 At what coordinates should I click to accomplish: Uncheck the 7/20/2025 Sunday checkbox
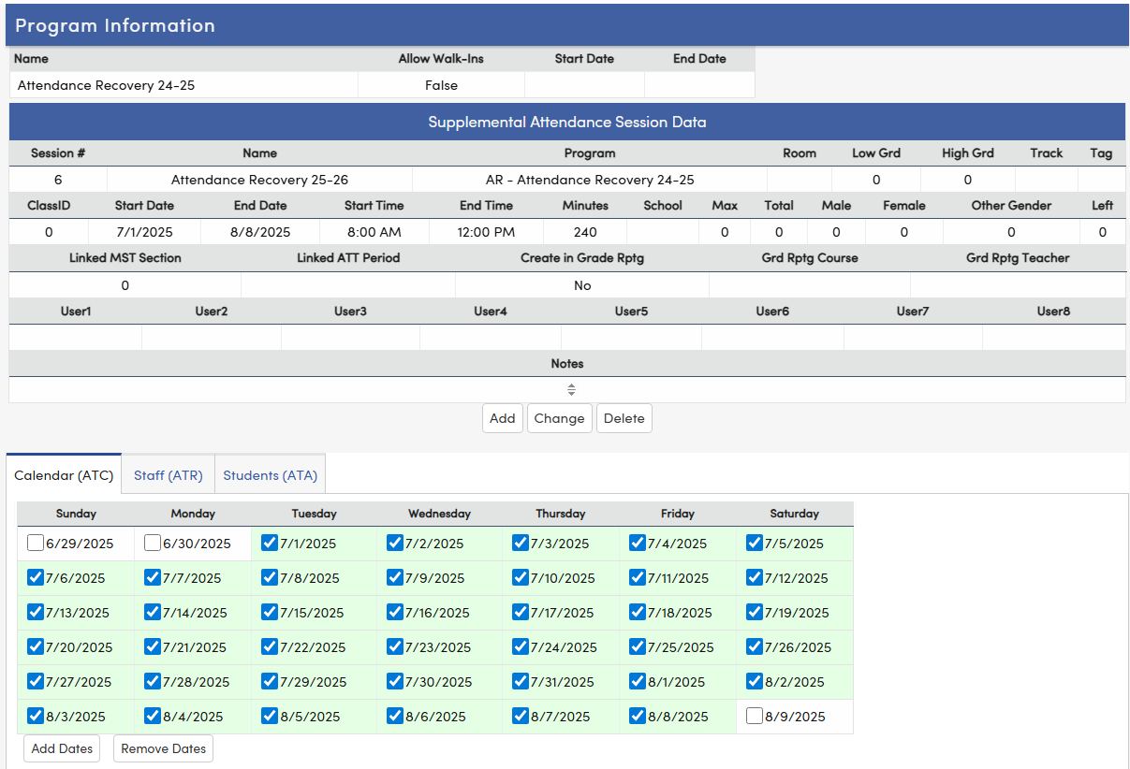pyautogui.click(x=36, y=646)
